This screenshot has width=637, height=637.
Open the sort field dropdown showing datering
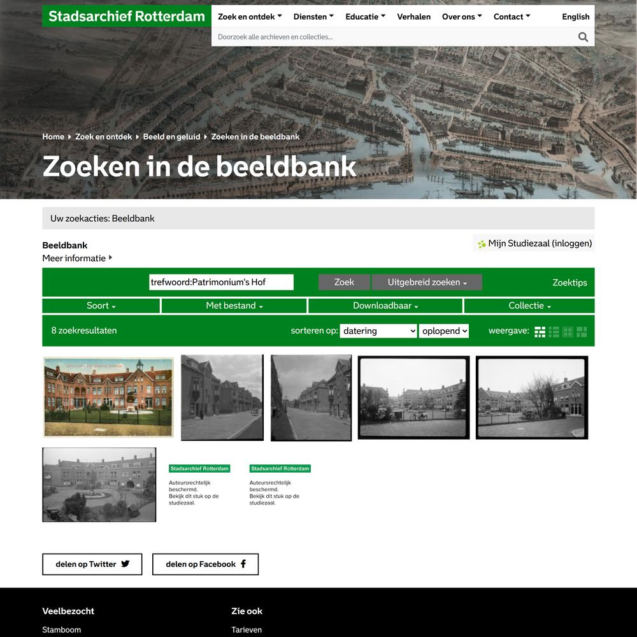click(x=378, y=331)
